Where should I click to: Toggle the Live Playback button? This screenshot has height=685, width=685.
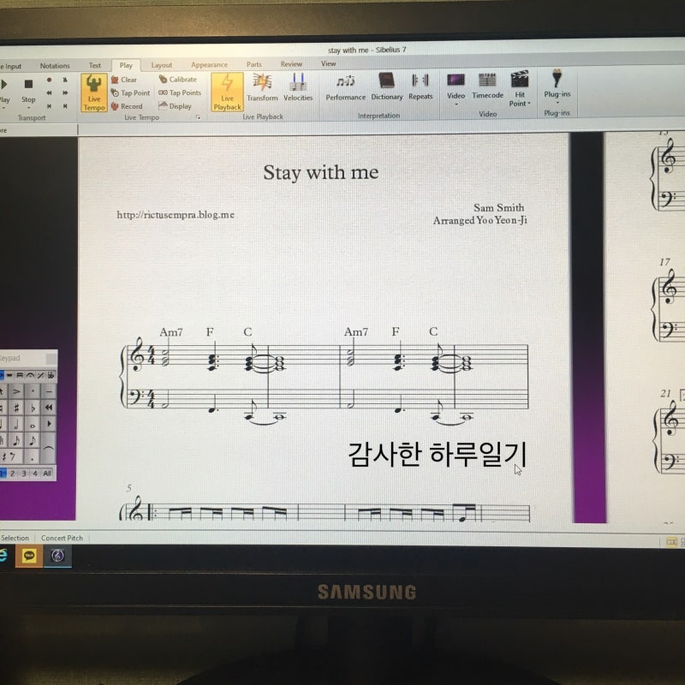pyautogui.click(x=227, y=92)
